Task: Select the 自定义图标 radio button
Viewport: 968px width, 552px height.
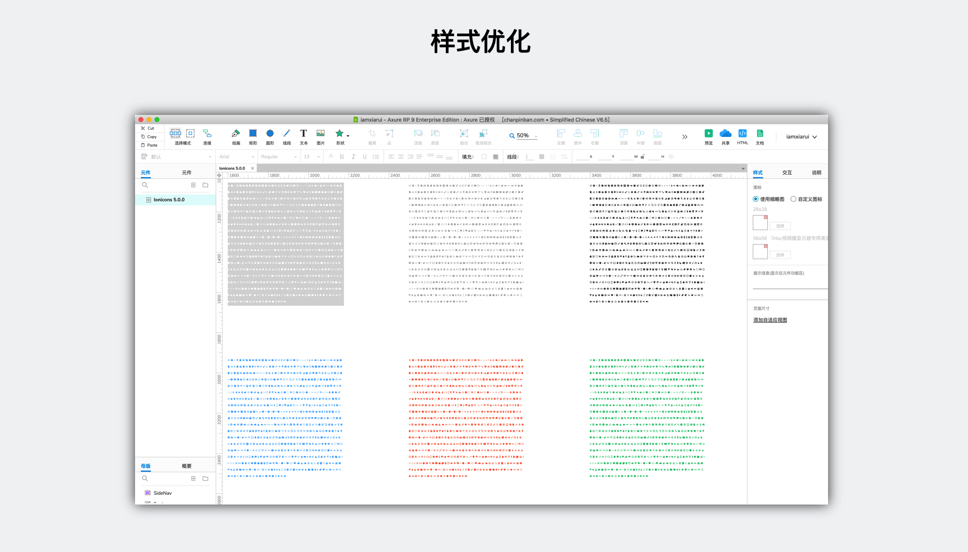Action: coord(793,199)
